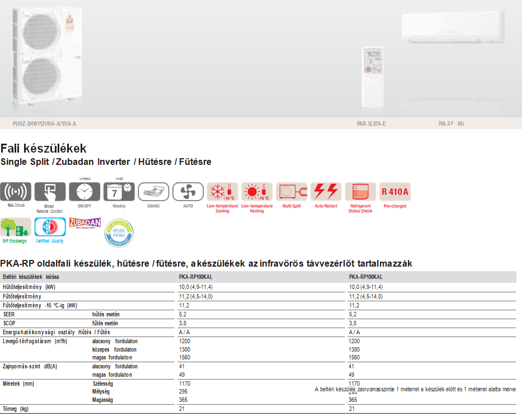
Task: Click the Multi Split icon
Action: (x=291, y=192)
